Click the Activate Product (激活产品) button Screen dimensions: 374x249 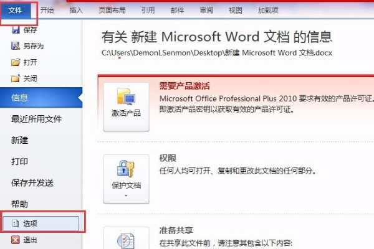(126, 106)
